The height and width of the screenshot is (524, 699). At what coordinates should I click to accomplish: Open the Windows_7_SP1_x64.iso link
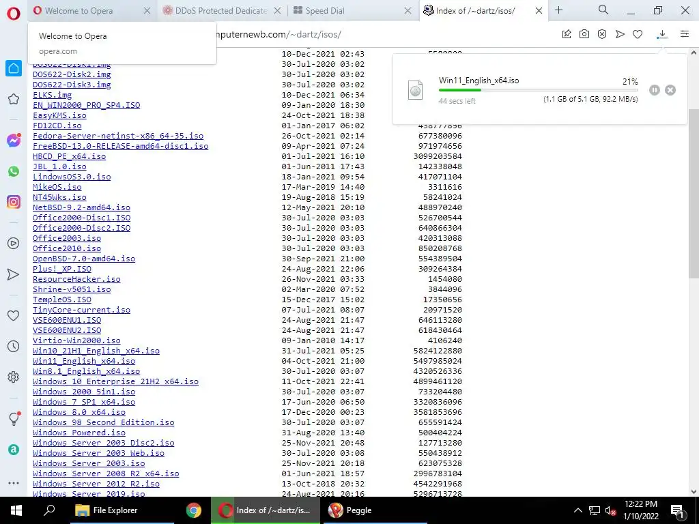[x=84, y=403]
